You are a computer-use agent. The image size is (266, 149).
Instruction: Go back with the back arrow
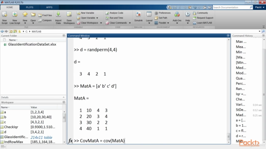point(2,31)
